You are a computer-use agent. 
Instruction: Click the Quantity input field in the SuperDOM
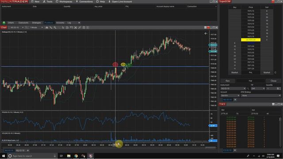click(272, 88)
